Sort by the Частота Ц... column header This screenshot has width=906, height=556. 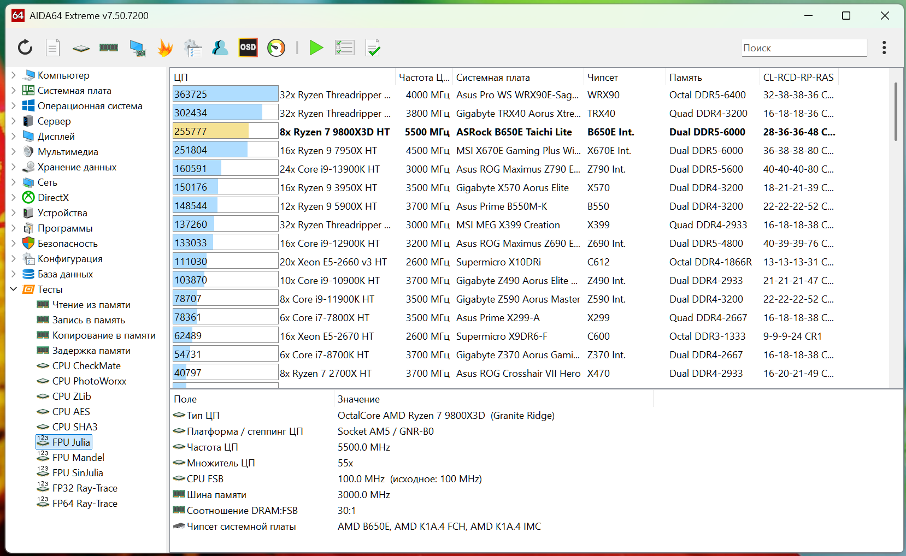[423, 77]
